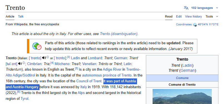
Task: Click the languages translate icon
Action: 186,8
